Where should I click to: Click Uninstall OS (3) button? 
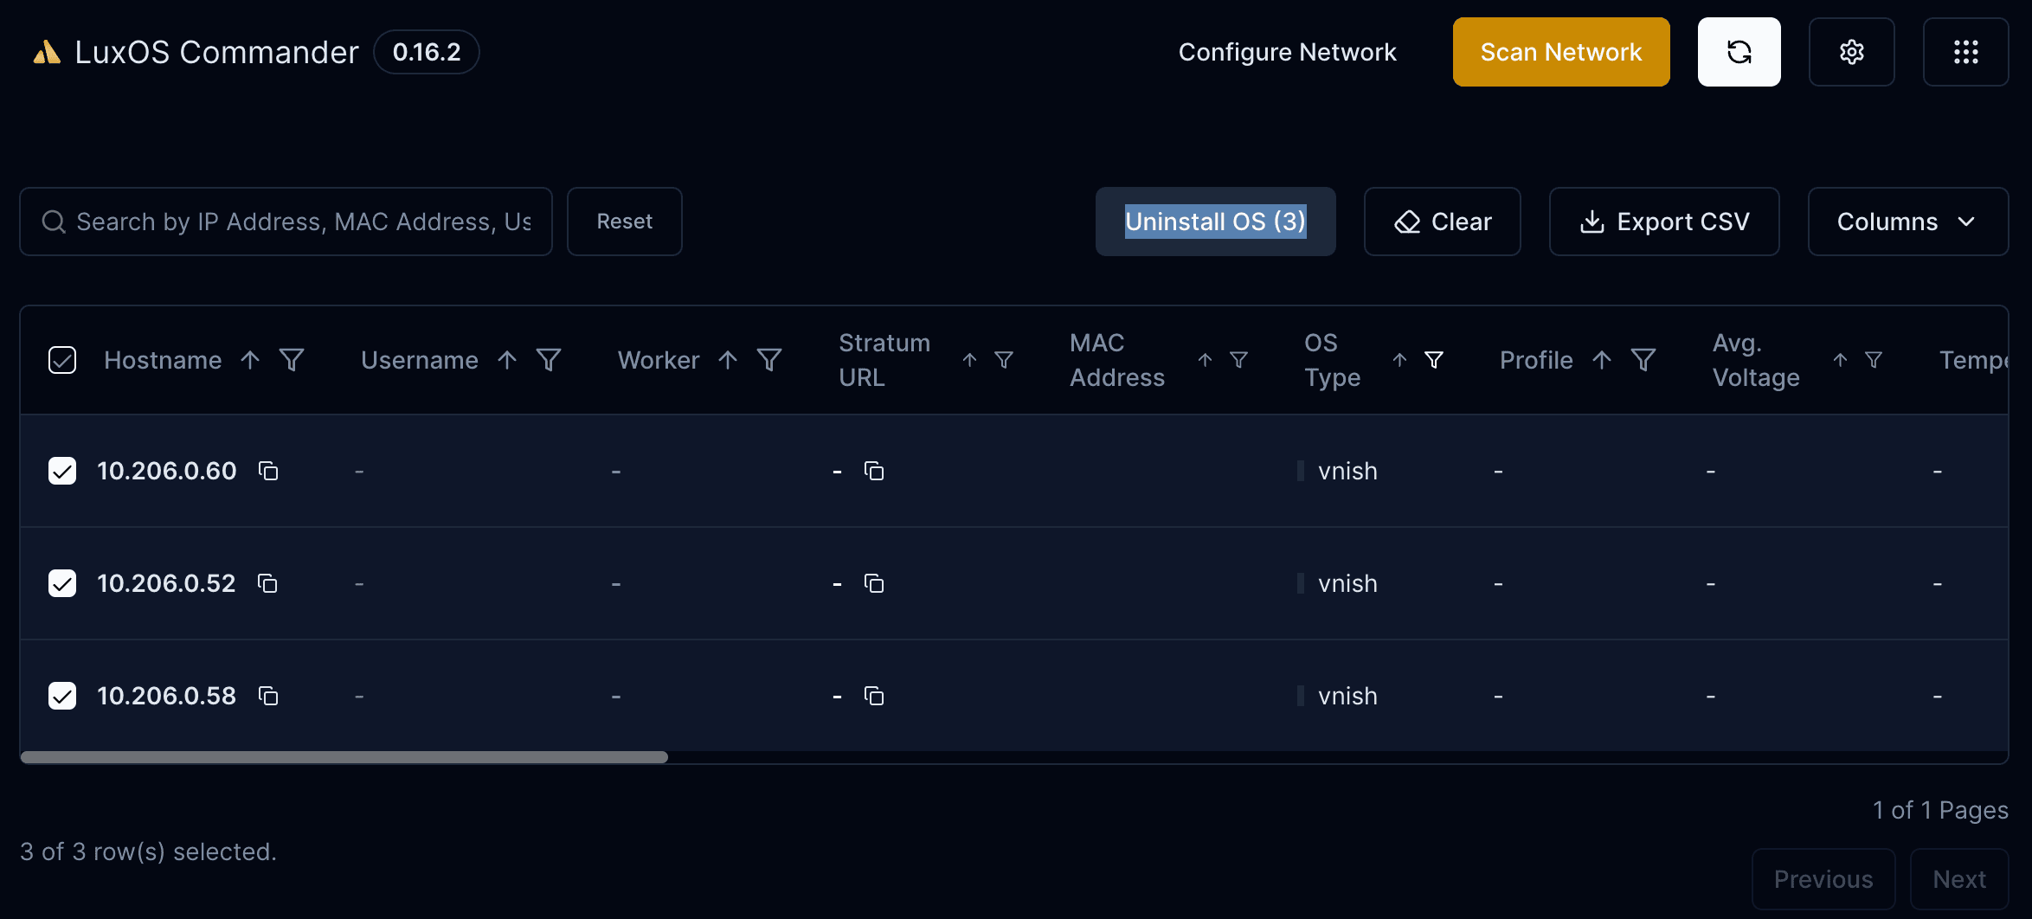[x=1215, y=222]
